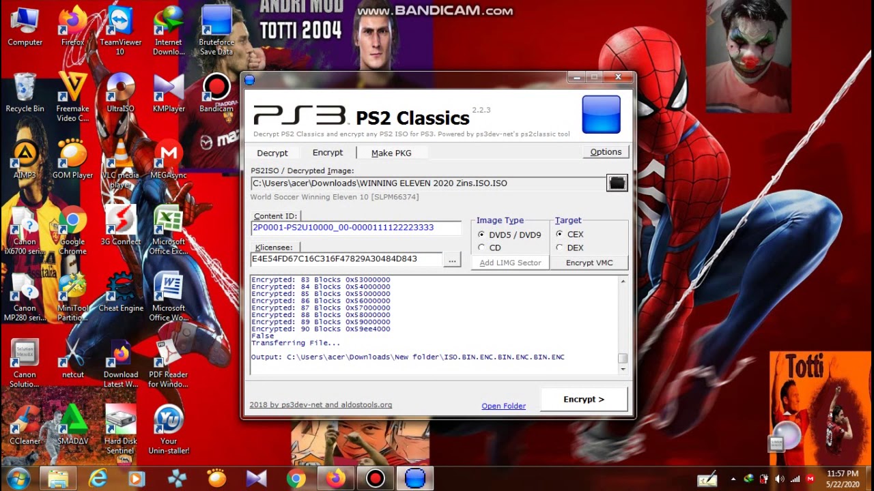Open CCleaner desktop shortcut
This screenshot has height=491, width=874.
(x=25, y=424)
